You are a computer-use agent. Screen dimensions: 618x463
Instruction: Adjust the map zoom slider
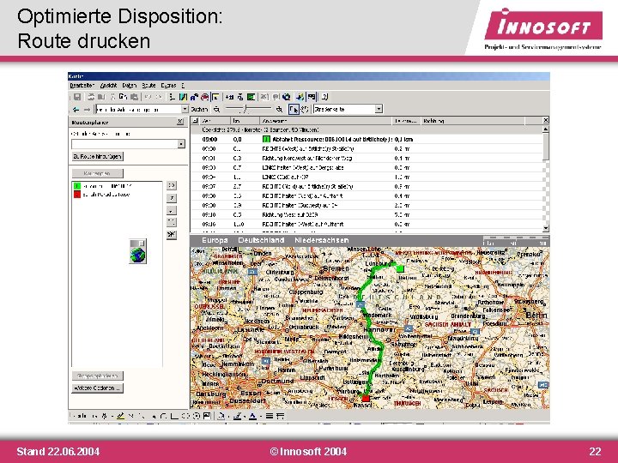tap(247, 109)
